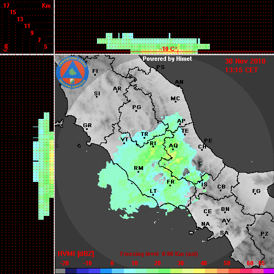Screen dimensions: 274x274
Task: Click the Protezione Civile Regione Abruzzo logo
Action: coord(72,72)
